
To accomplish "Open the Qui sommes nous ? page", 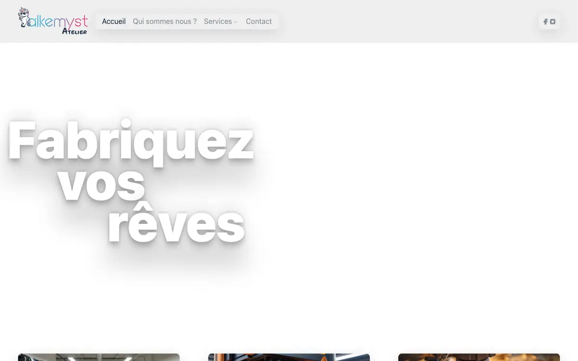I will [165, 22].
